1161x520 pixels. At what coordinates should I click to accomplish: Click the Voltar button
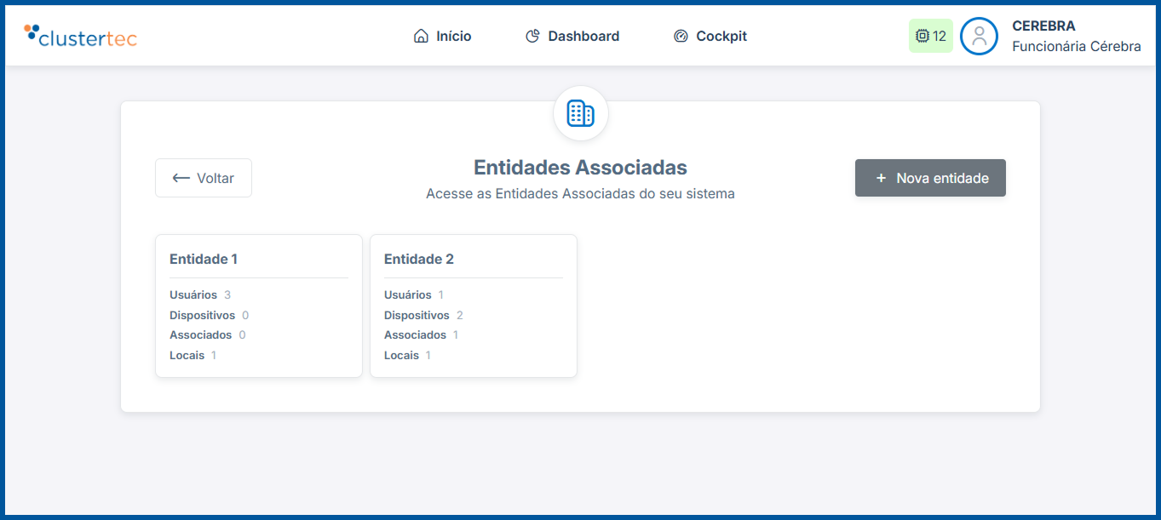point(203,177)
